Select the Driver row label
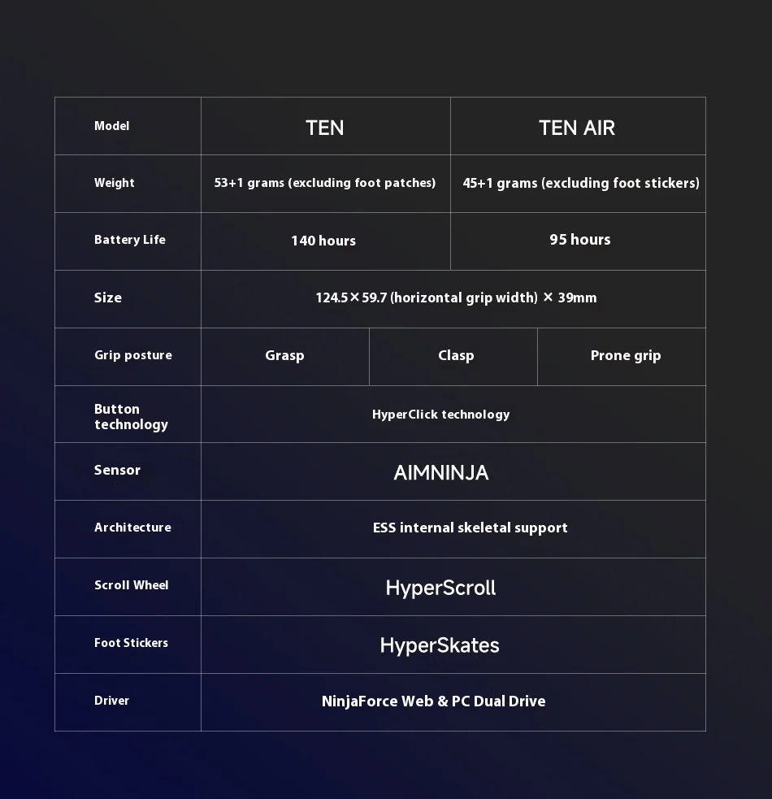This screenshot has height=799, width=772. click(111, 701)
